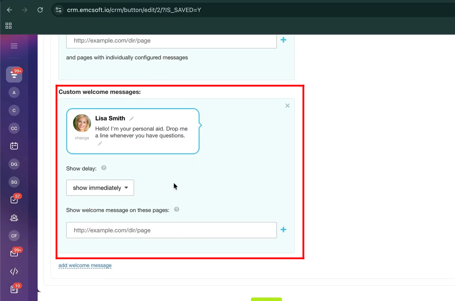Click 'change' under the Lisa Smith avatar
The height and width of the screenshot is (301, 455).
82,138
